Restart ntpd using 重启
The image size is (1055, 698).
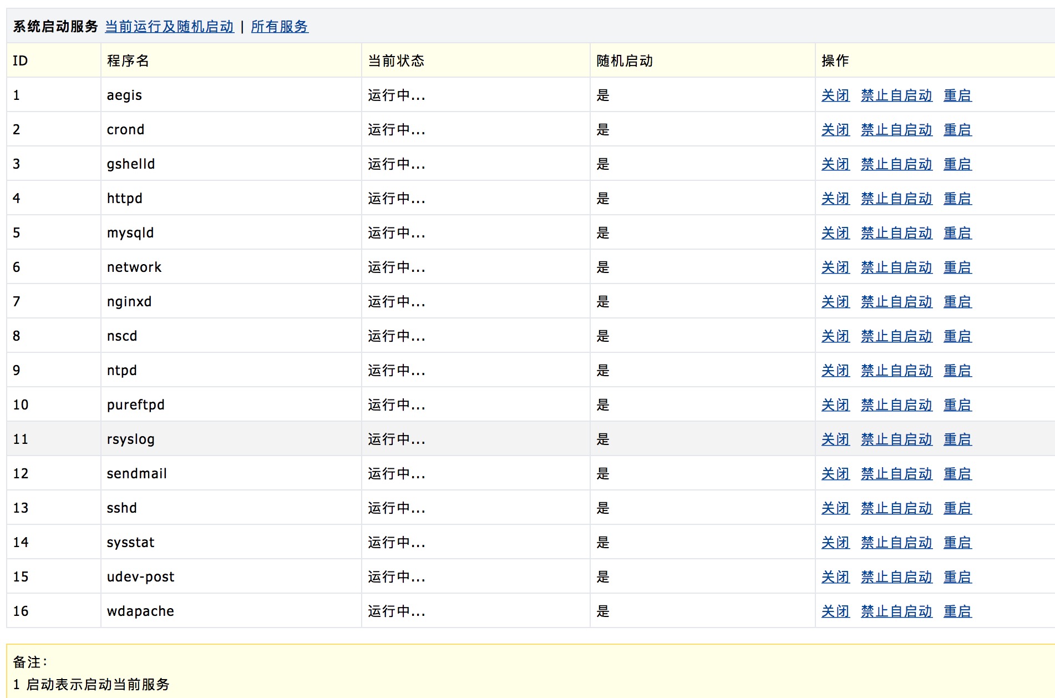[957, 371]
